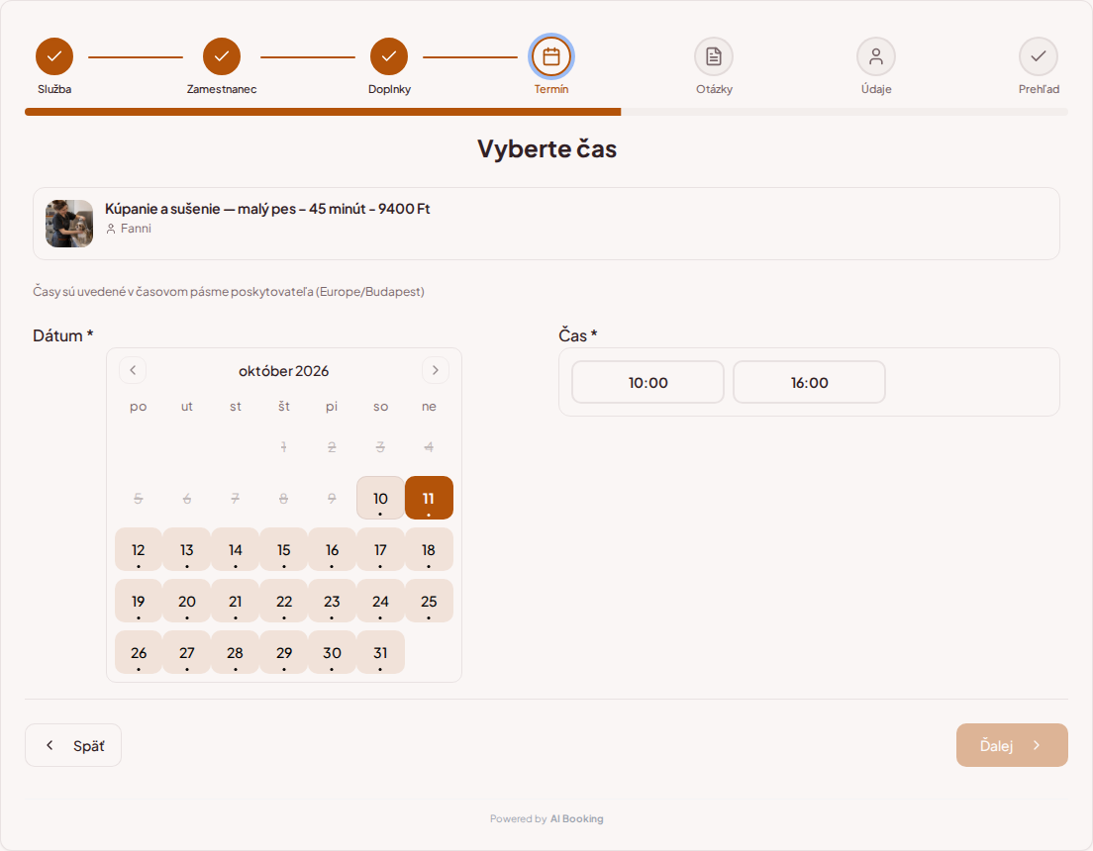
Task: Go to previous month in calendar
Action: tap(133, 370)
